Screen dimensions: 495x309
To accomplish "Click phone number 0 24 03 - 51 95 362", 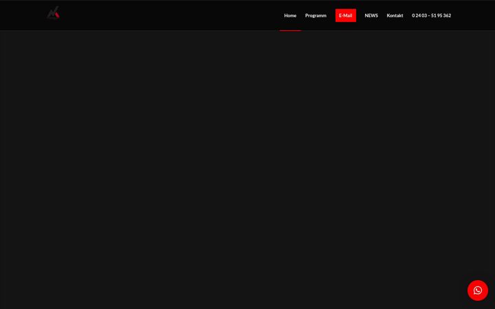I will click(431, 15).
